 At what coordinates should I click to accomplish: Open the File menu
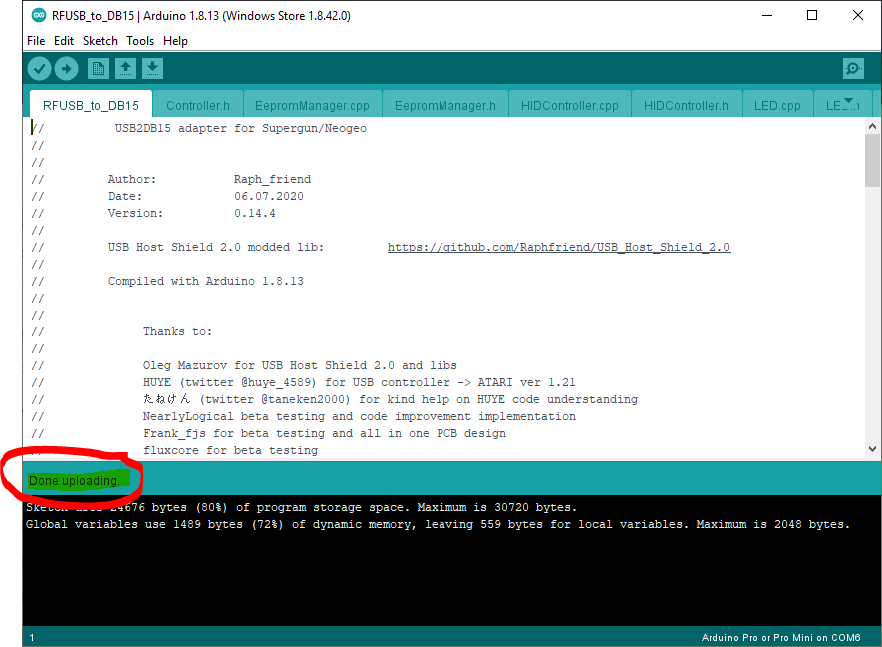coord(36,41)
